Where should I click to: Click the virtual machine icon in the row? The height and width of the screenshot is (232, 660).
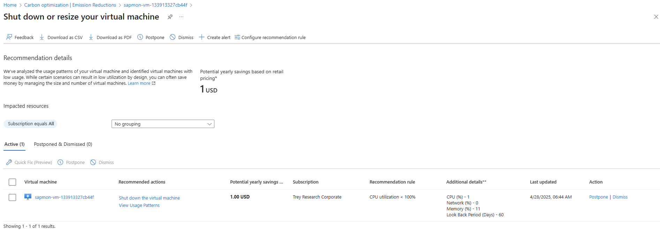[x=28, y=197]
